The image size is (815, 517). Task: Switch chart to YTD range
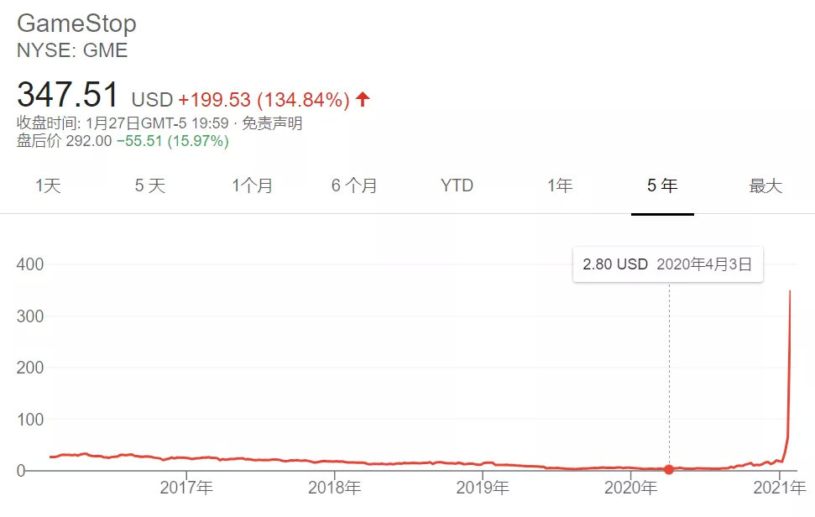(x=457, y=185)
